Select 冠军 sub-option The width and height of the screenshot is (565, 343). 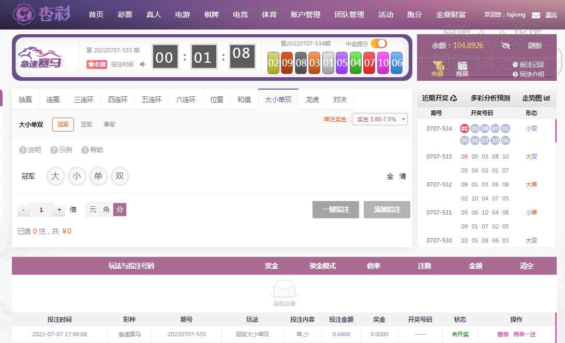click(63, 124)
